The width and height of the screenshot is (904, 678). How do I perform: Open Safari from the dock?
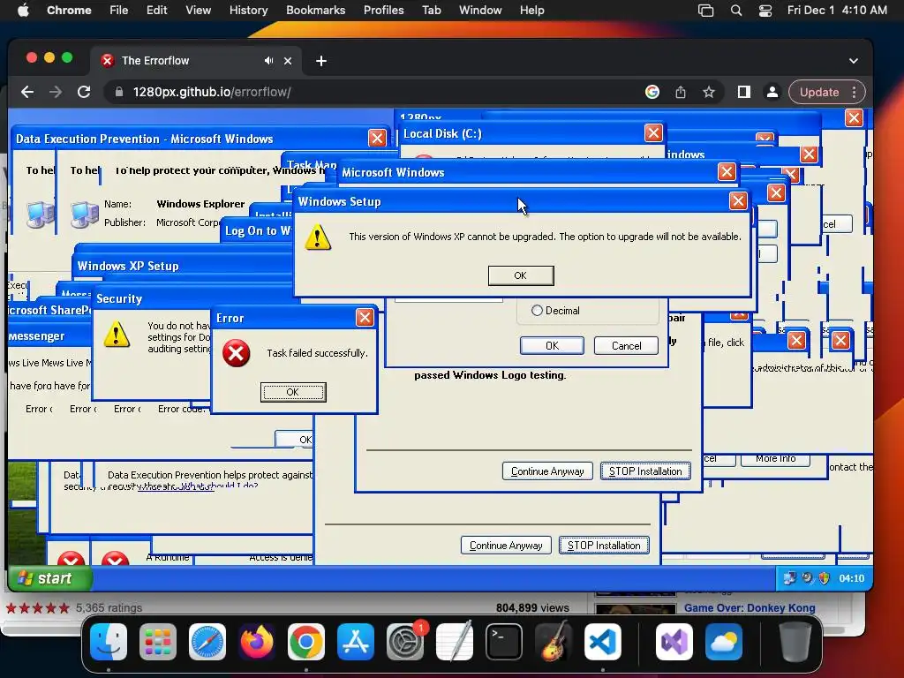(x=207, y=642)
